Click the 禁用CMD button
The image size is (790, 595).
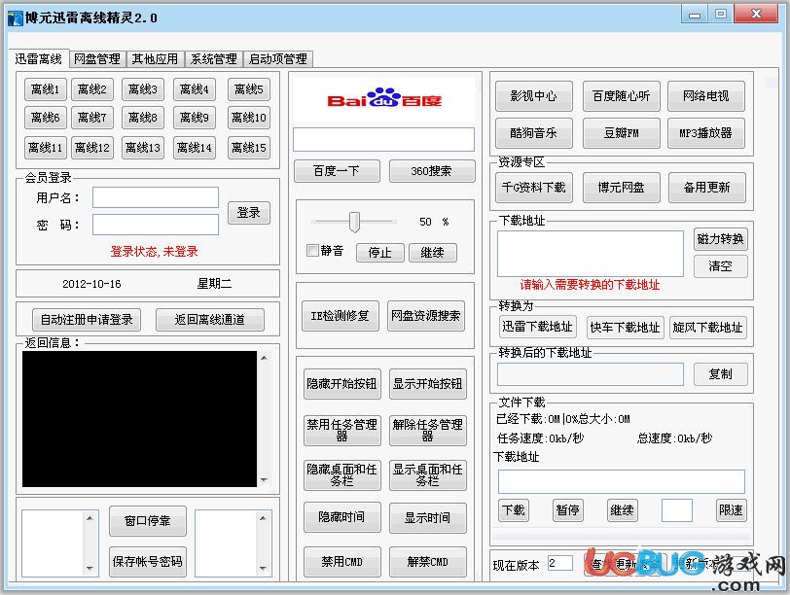pyautogui.click(x=342, y=562)
